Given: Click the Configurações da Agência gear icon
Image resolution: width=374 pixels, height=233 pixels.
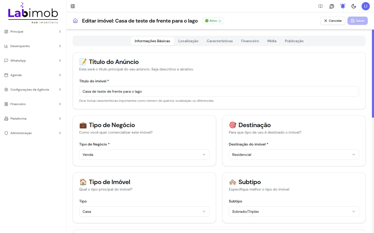Looking at the screenshot, I should tap(6, 90).
